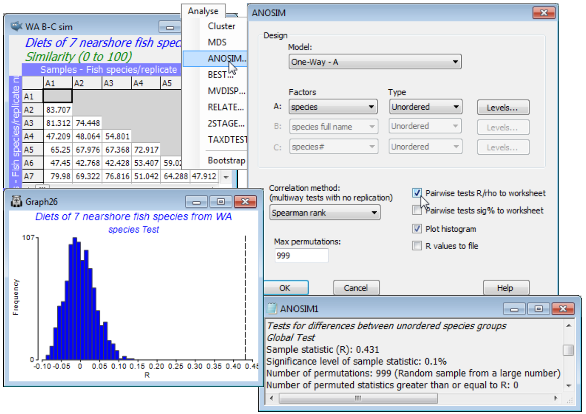Image resolution: width=586 pixels, height=414 pixels.
Task: Choose ANOSIM... menu entry
Action: [215, 58]
